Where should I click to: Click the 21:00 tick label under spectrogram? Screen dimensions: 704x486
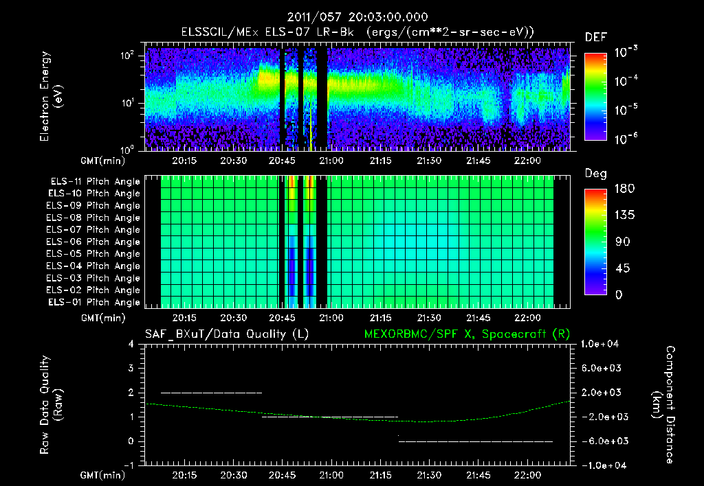point(331,161)
